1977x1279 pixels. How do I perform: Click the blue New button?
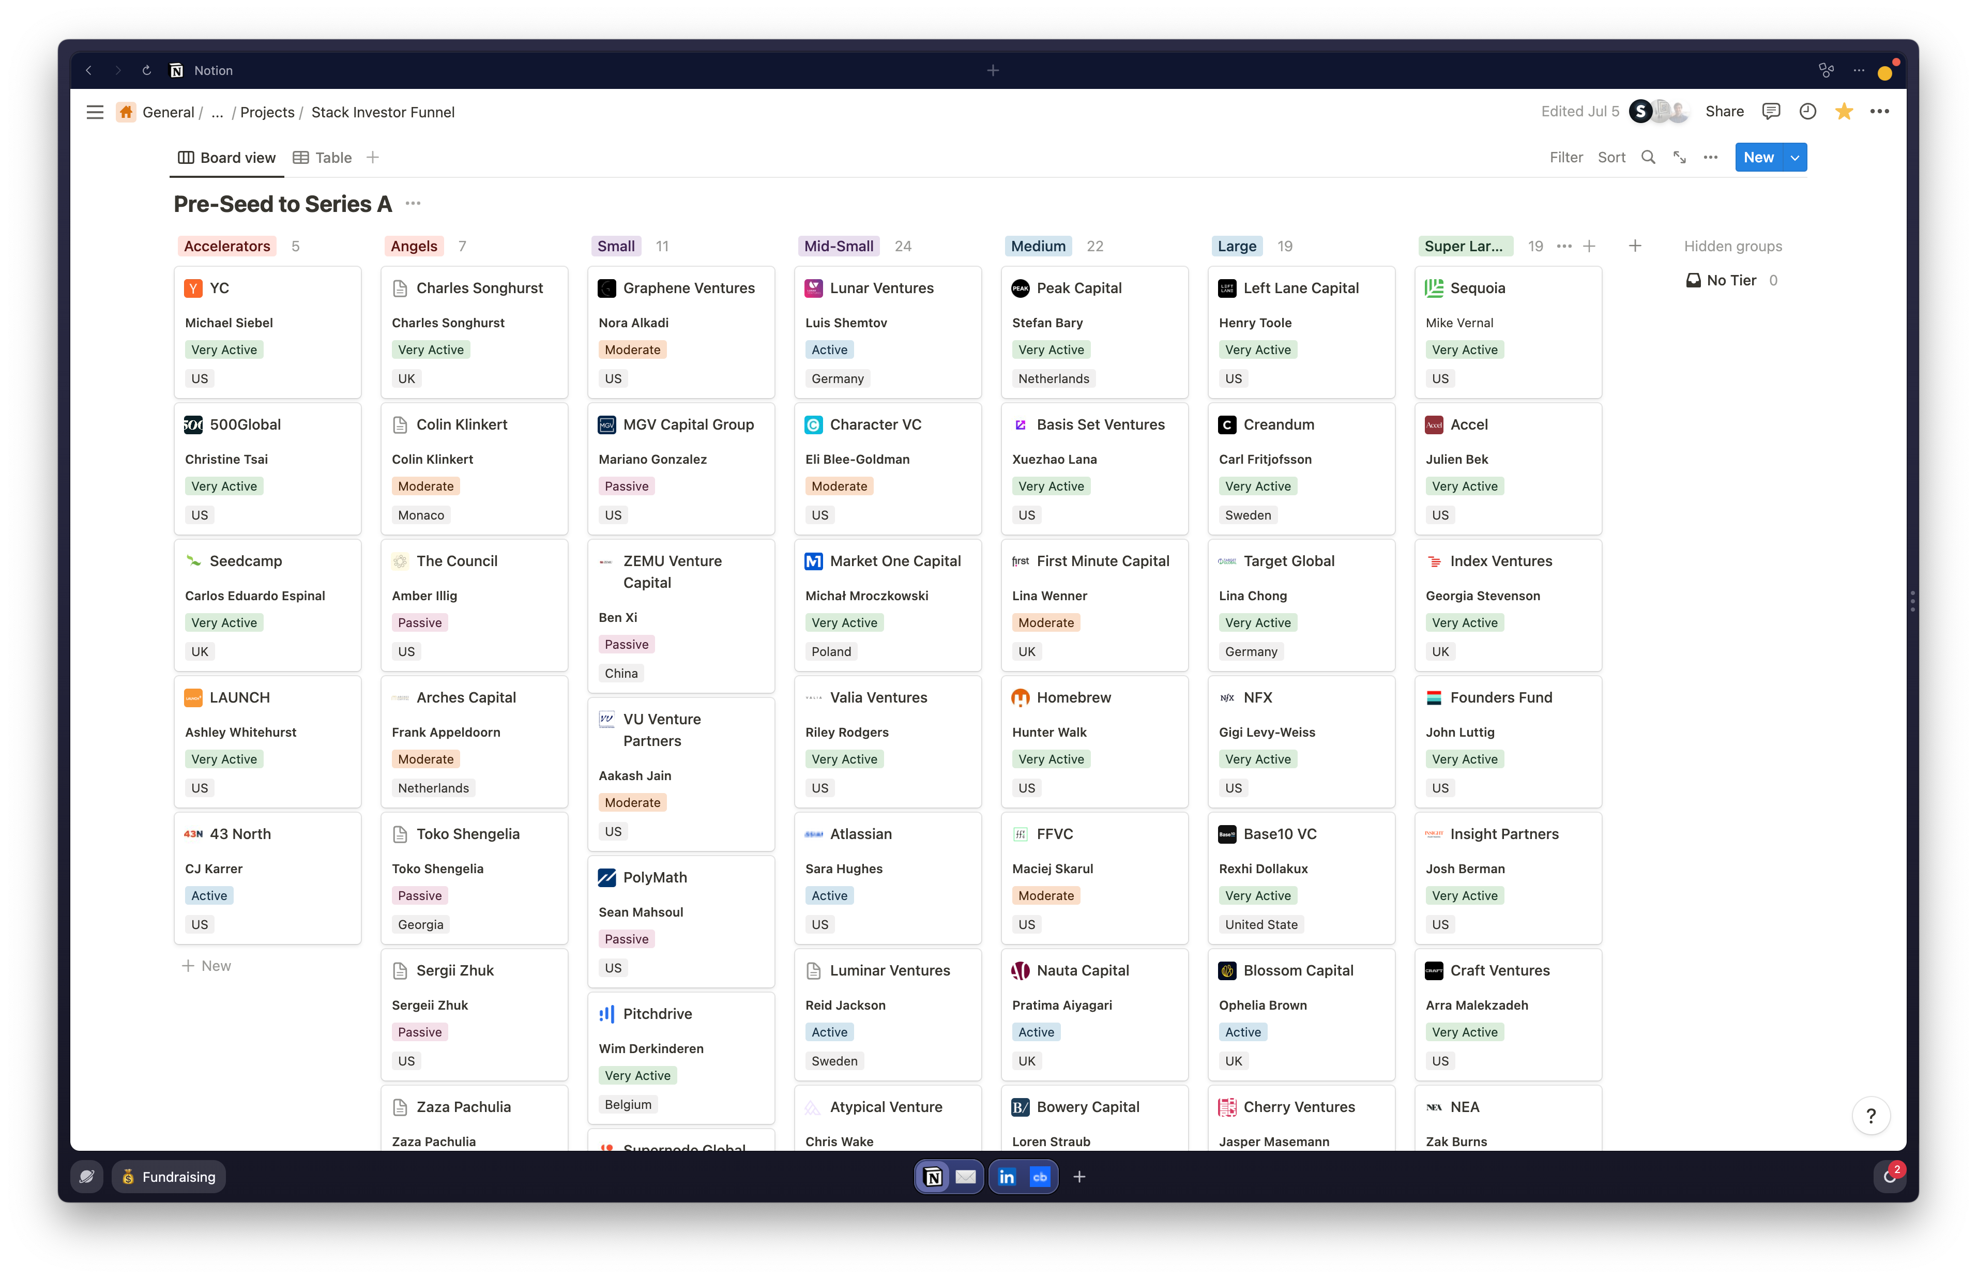[x=1759, y=157]
